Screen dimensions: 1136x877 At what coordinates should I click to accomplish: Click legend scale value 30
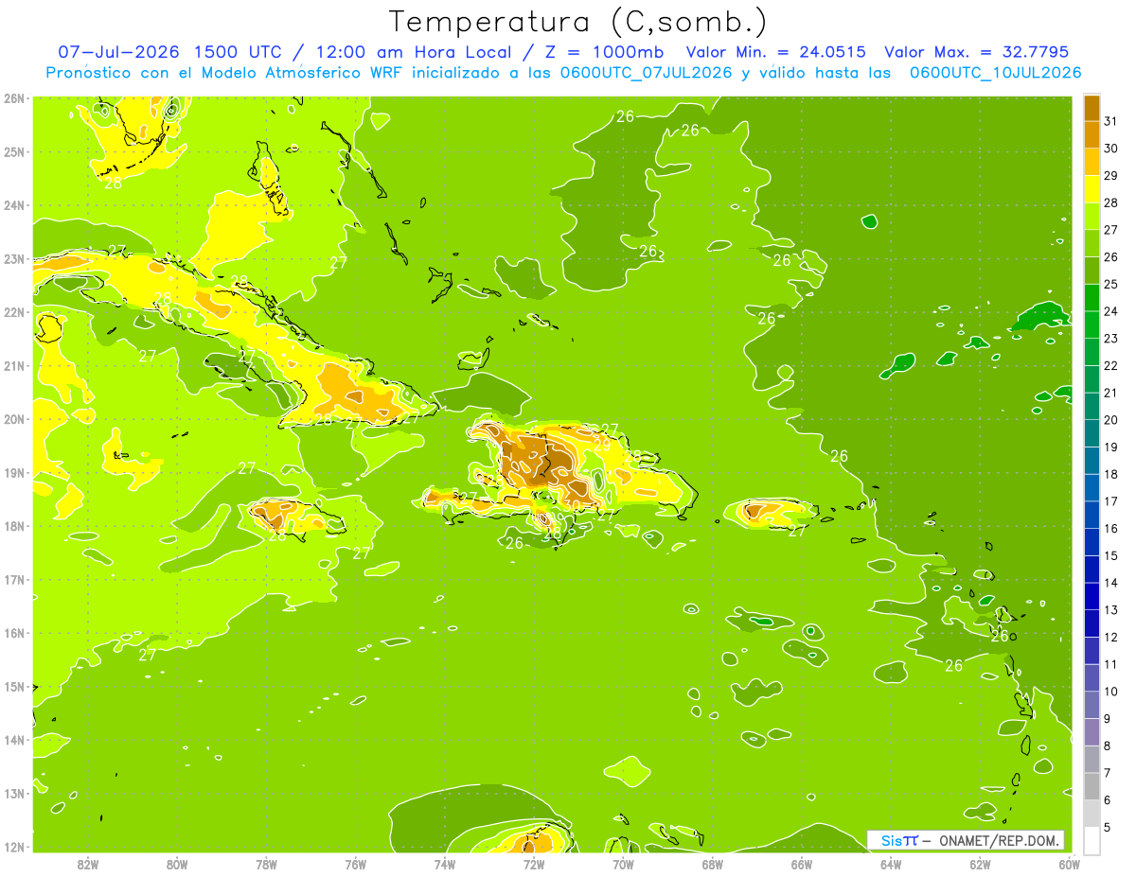tap(1110, 149)
